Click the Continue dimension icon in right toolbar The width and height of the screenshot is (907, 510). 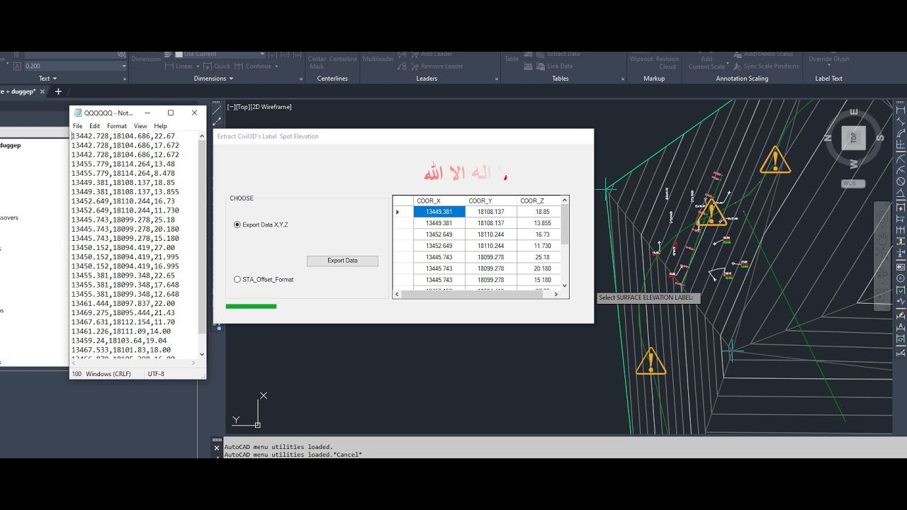click(901, 230)
